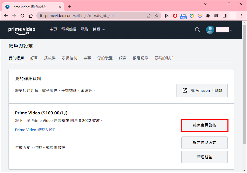Screen dimensions: 247x173
Task: Open the Chrome three-dot menu
Action: point(241,16)
